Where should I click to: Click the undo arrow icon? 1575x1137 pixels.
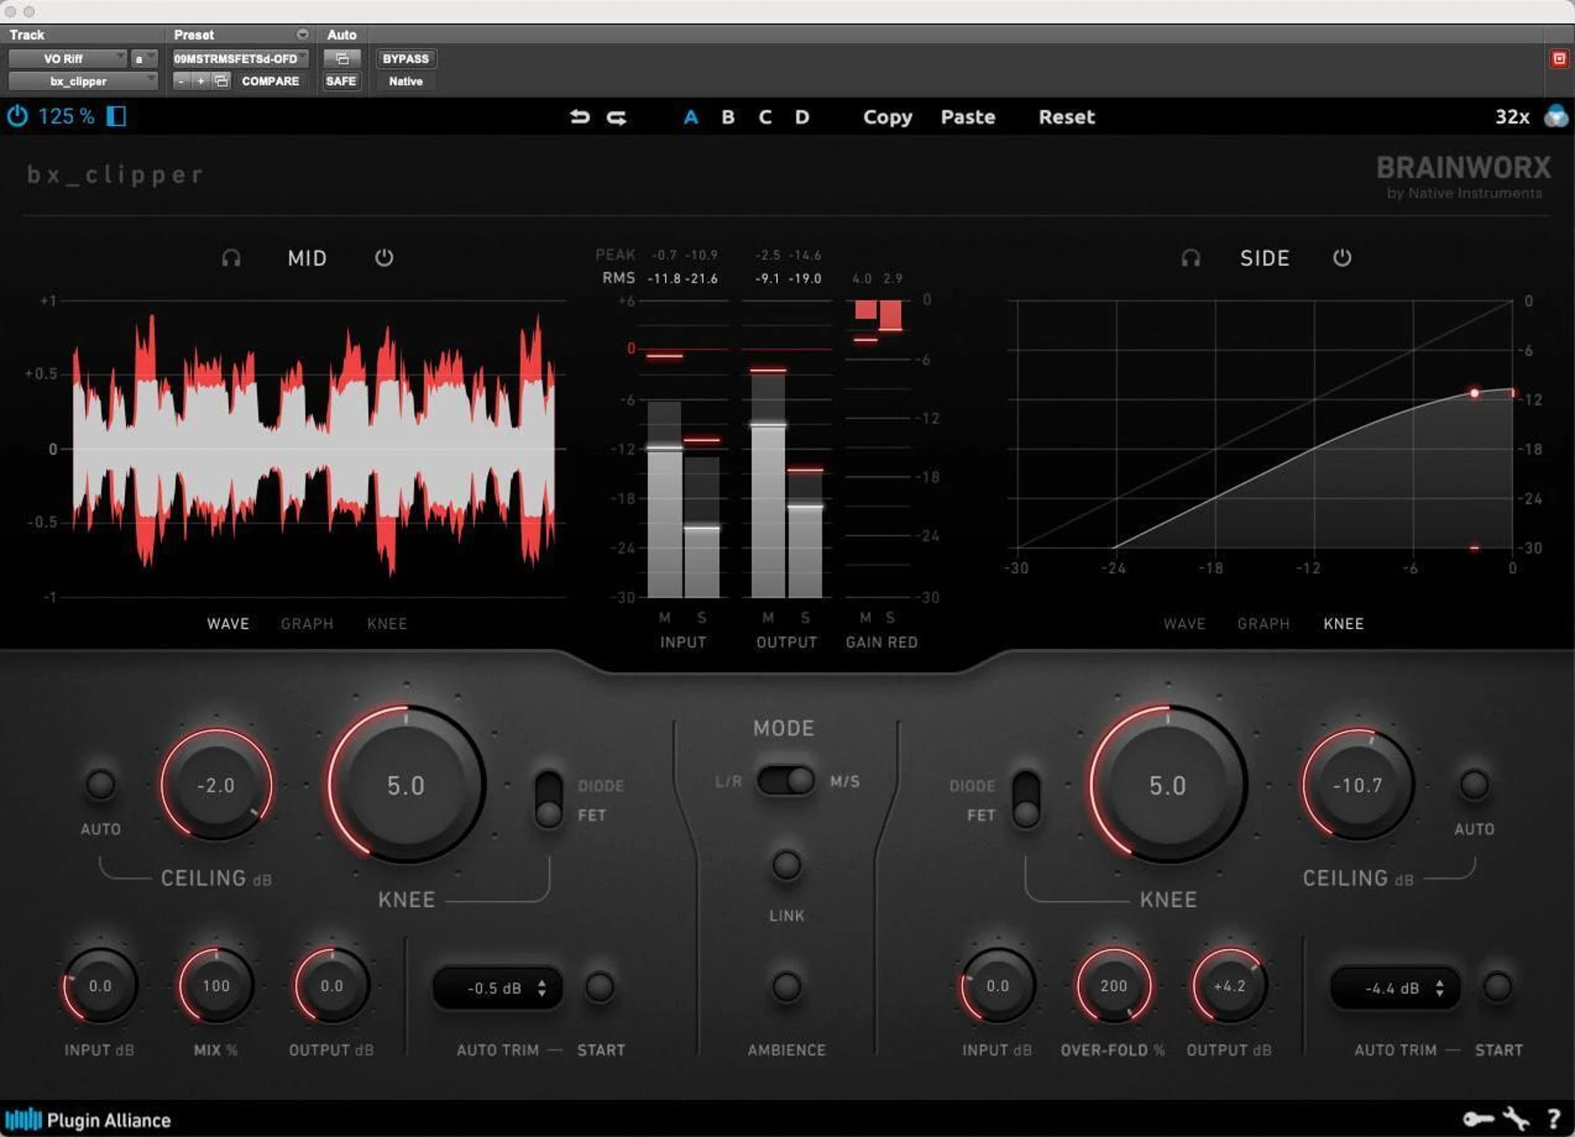click(579, 116)
